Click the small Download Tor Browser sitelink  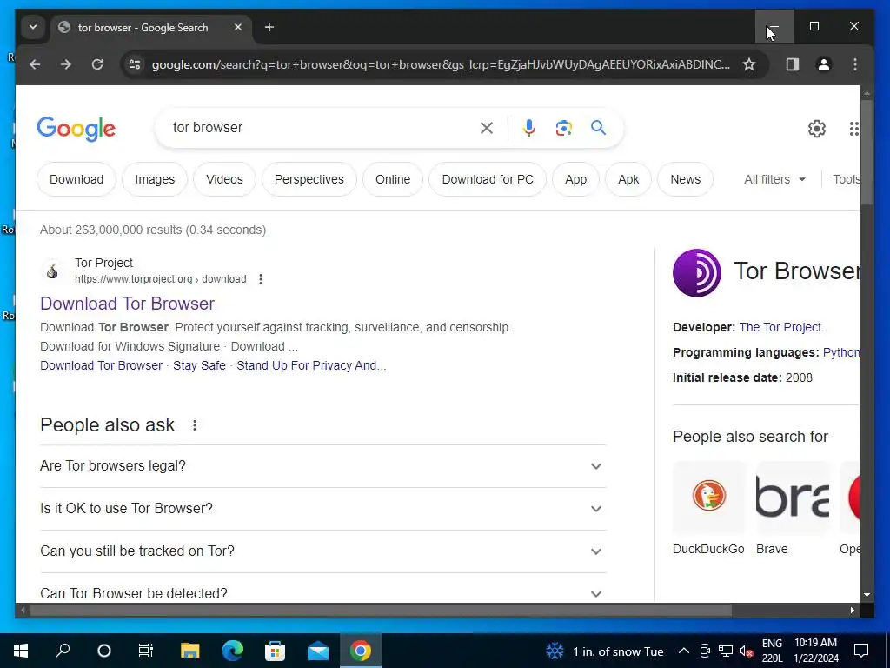(x=101, y=366)
